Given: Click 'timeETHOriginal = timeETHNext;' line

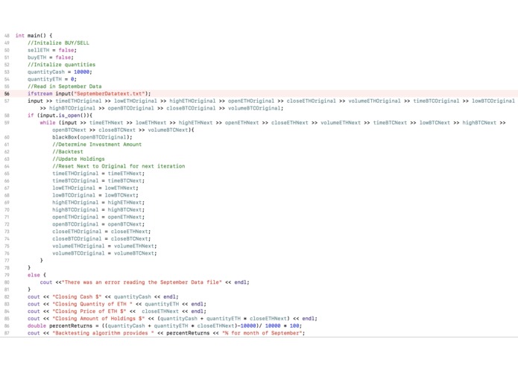Looking at the screenshot, I should tap(98, 174).
